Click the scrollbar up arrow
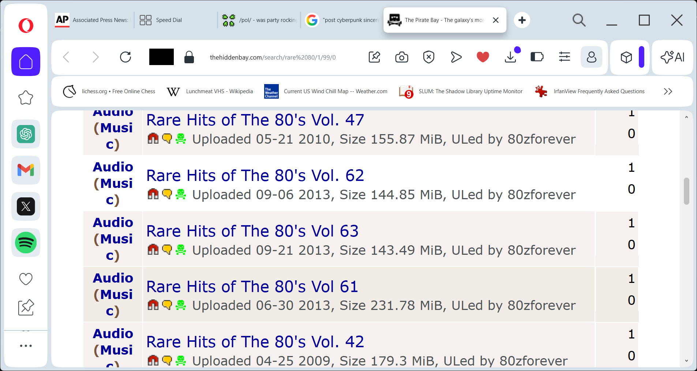The height and width of the screenshot is (371, 697). click(686, 117)
